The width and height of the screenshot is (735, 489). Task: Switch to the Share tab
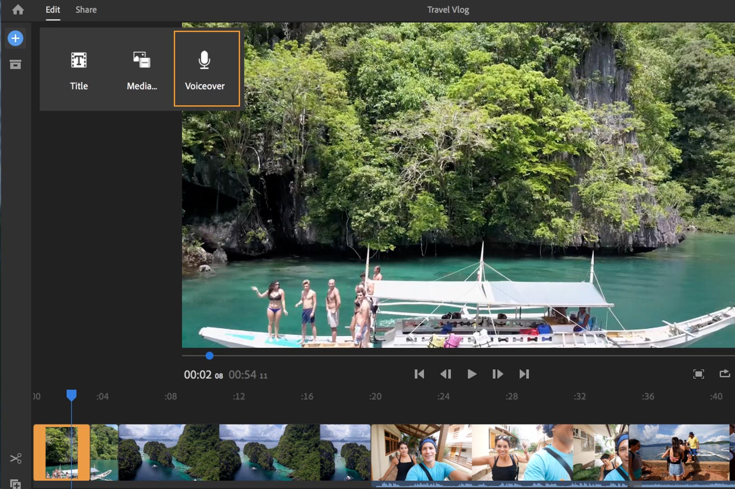[x=86, y=10]
